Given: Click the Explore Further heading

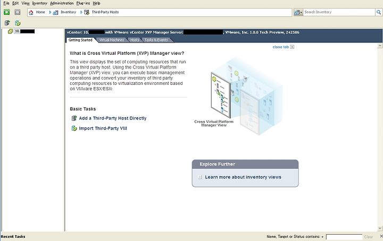Looking at the screenshot, I should (x=217, y=164).
